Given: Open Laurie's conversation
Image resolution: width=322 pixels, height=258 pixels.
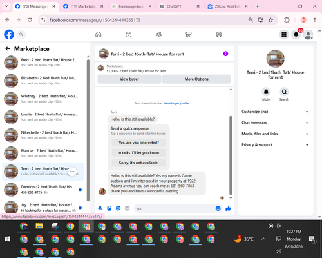Looking at the screenshot, I should point(43,117).
